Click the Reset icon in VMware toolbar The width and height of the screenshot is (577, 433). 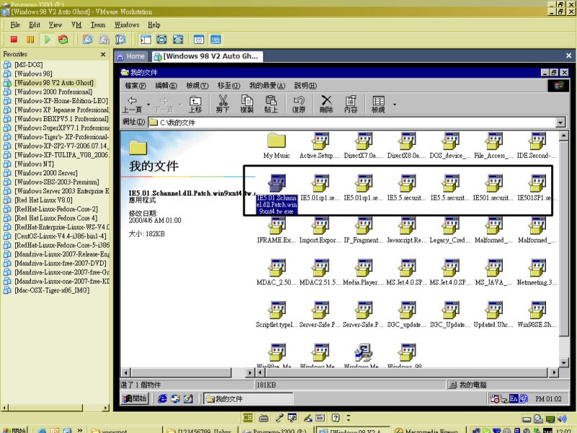(x=63, y=40)
